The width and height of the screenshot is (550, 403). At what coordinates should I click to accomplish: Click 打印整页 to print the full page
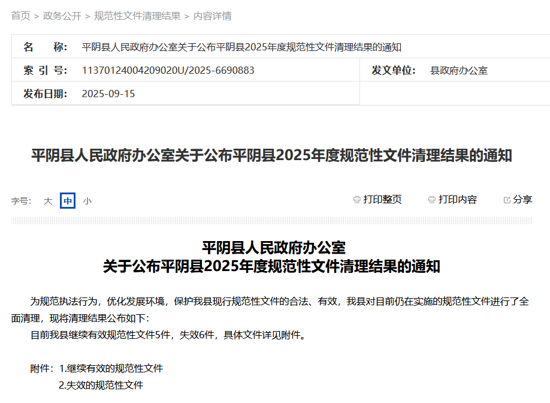383,199
